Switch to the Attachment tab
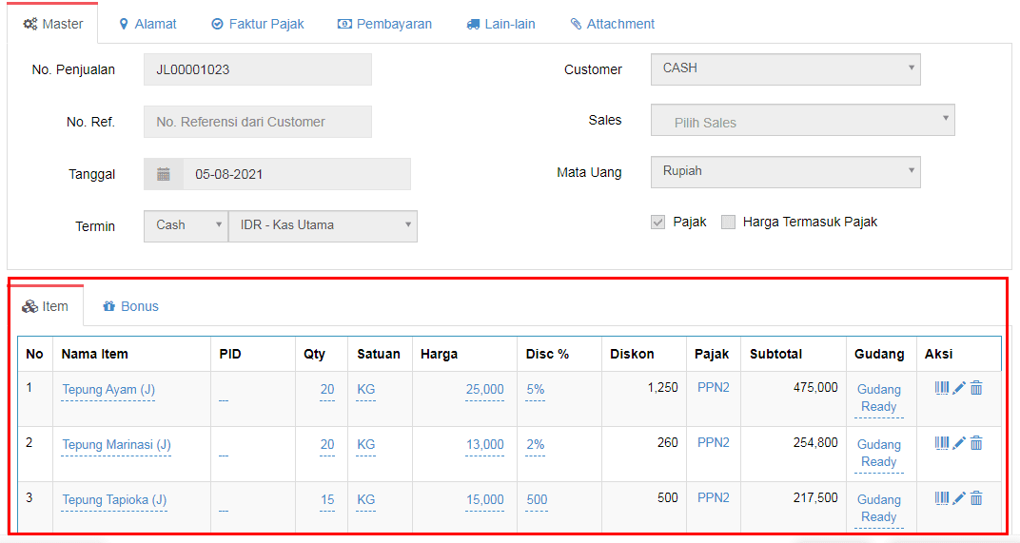 612,24
